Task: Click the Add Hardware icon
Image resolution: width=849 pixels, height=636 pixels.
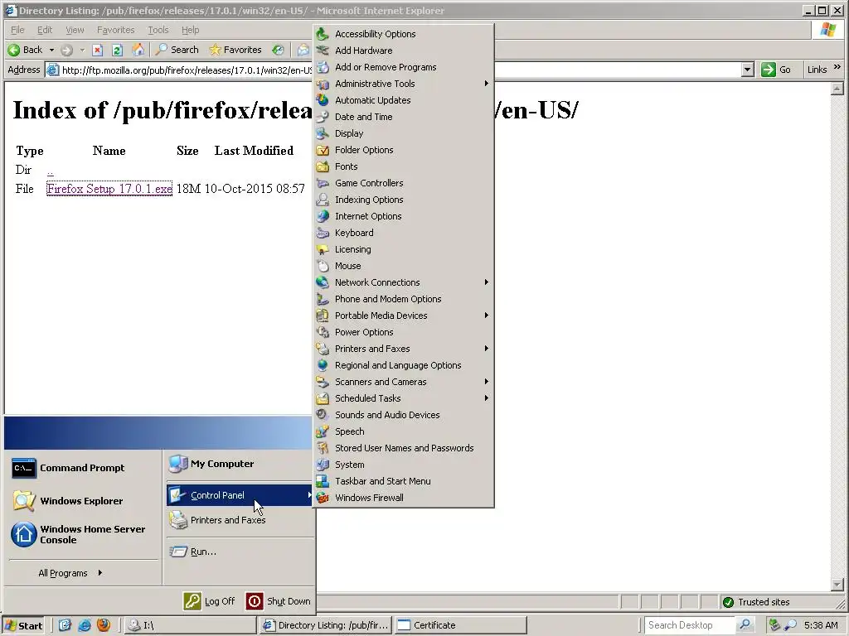Action: click(323, 51)
